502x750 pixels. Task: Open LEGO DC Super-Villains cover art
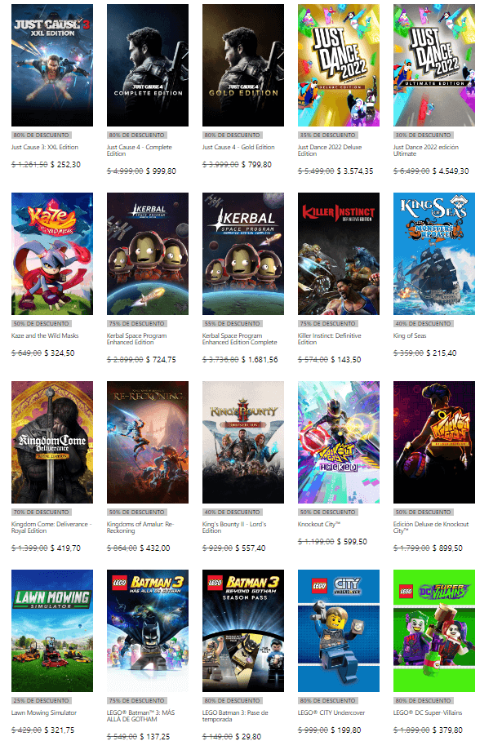point(434,630)
